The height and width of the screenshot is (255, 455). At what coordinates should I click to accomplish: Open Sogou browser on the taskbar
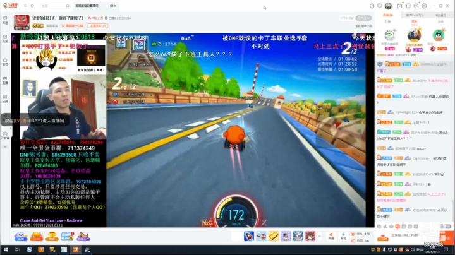(x=29, y=249)
